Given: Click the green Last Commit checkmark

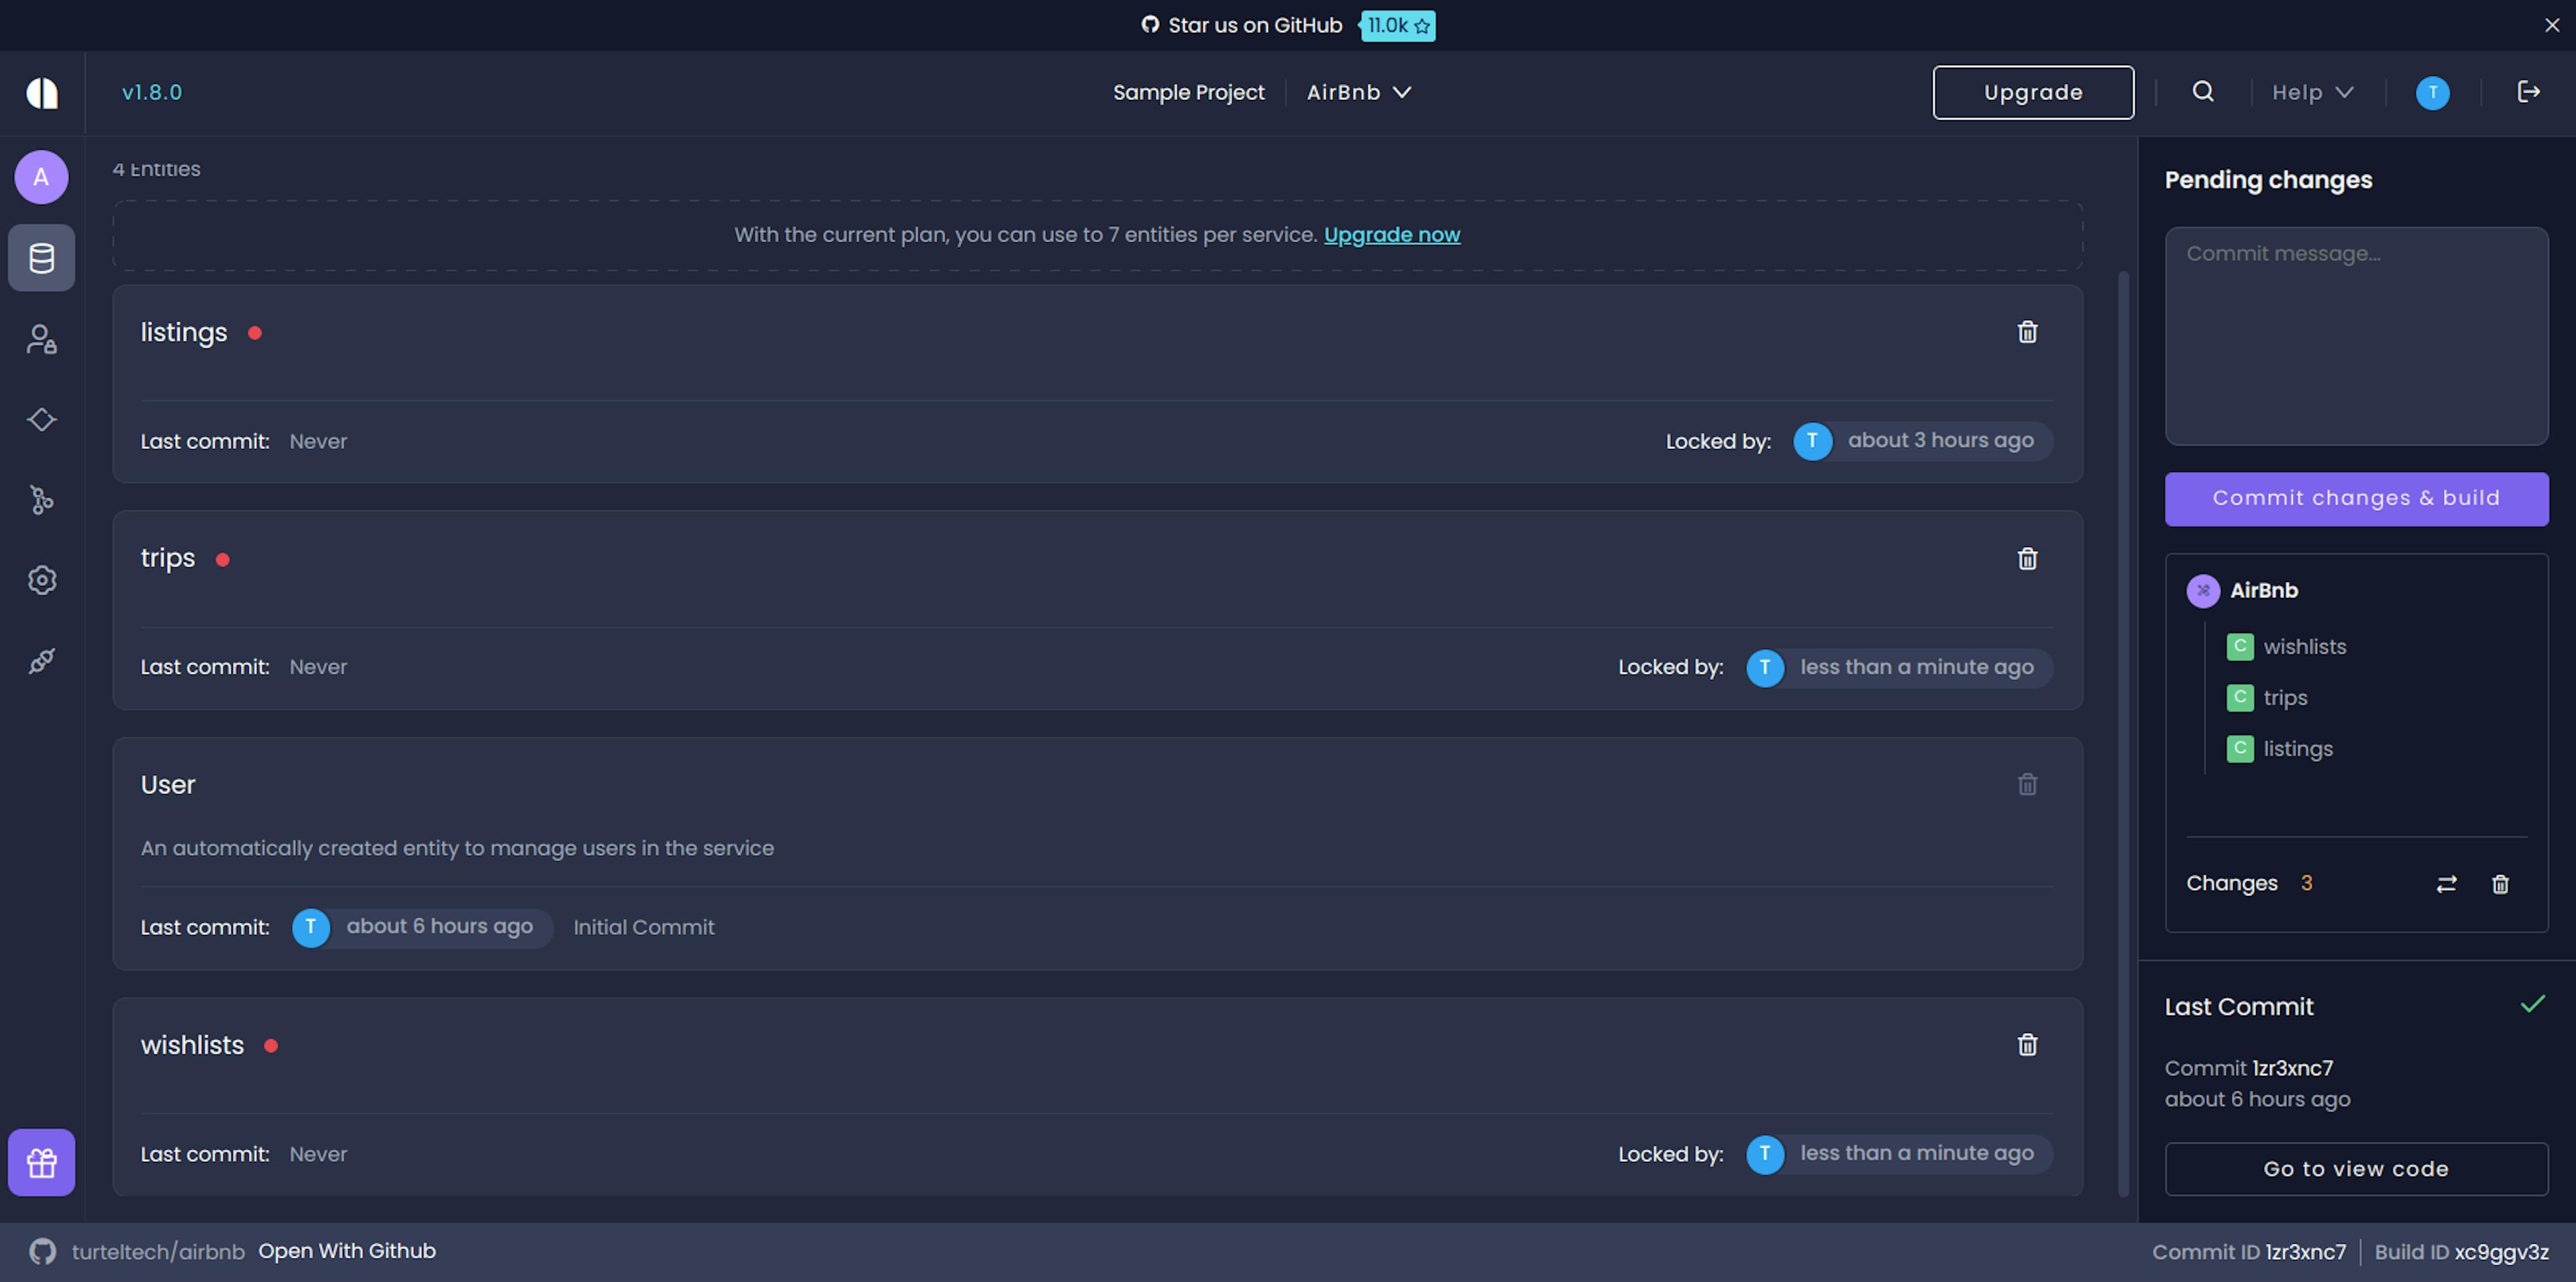Looking at the screenshot, I should coord(2533,1003).
